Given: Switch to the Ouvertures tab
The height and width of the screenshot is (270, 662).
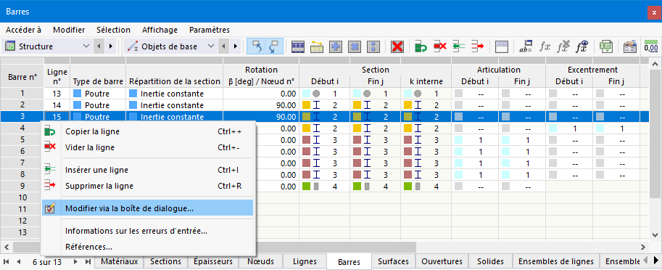Looking at the screenshot, I should pyautogui.click(x=442, y=261).
